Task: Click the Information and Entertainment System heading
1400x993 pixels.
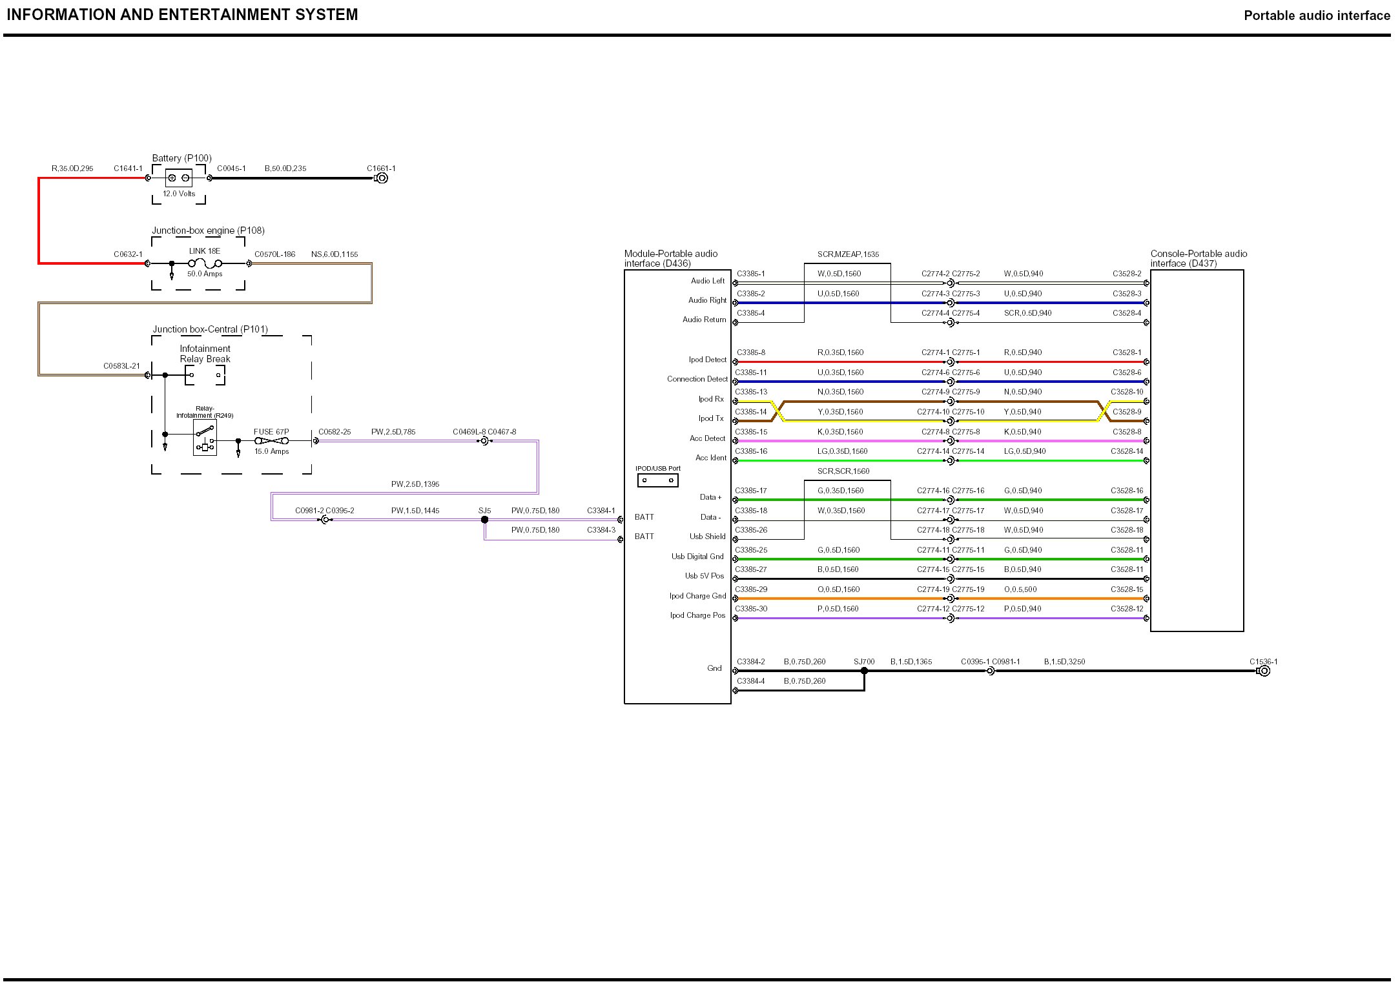Action: [182, 15]
